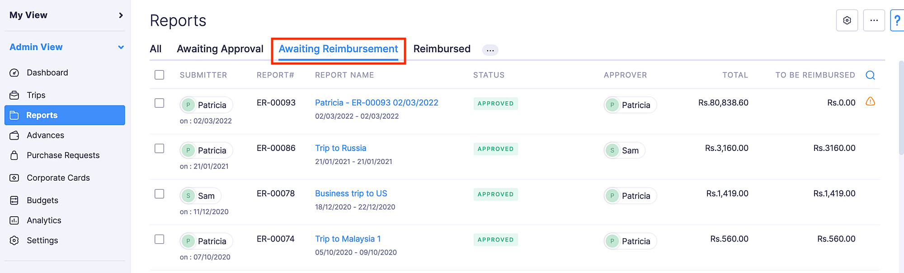This screenshot has height=273, width=904.
Task: Open Settings from the sidebar
Action: (42, 240)
